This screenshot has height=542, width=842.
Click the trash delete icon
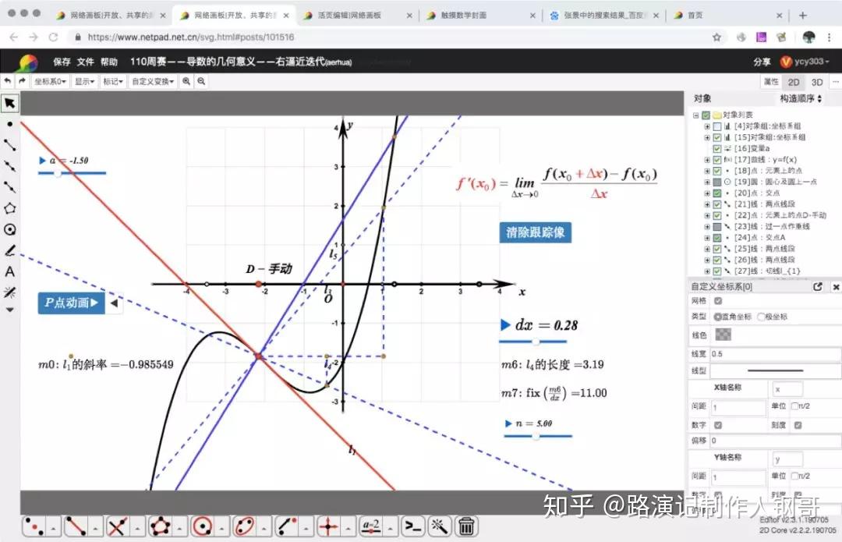pyautogui.click(x=466, y=526)
